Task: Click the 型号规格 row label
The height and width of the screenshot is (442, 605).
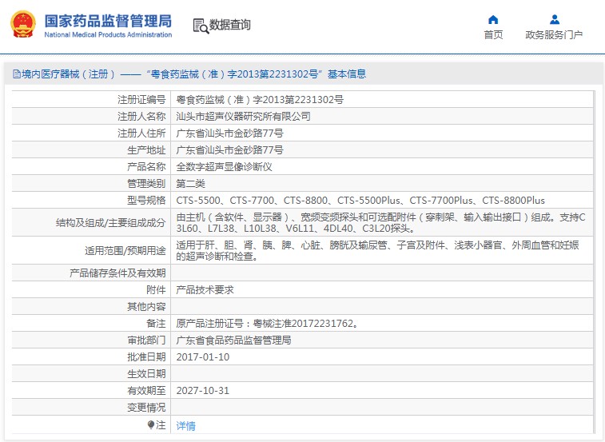Action: click(x=146, y=201)
